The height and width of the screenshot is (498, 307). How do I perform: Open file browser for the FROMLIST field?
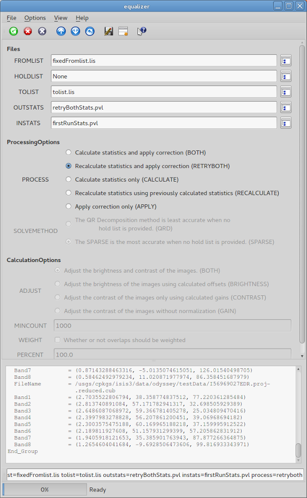(286, 61)
